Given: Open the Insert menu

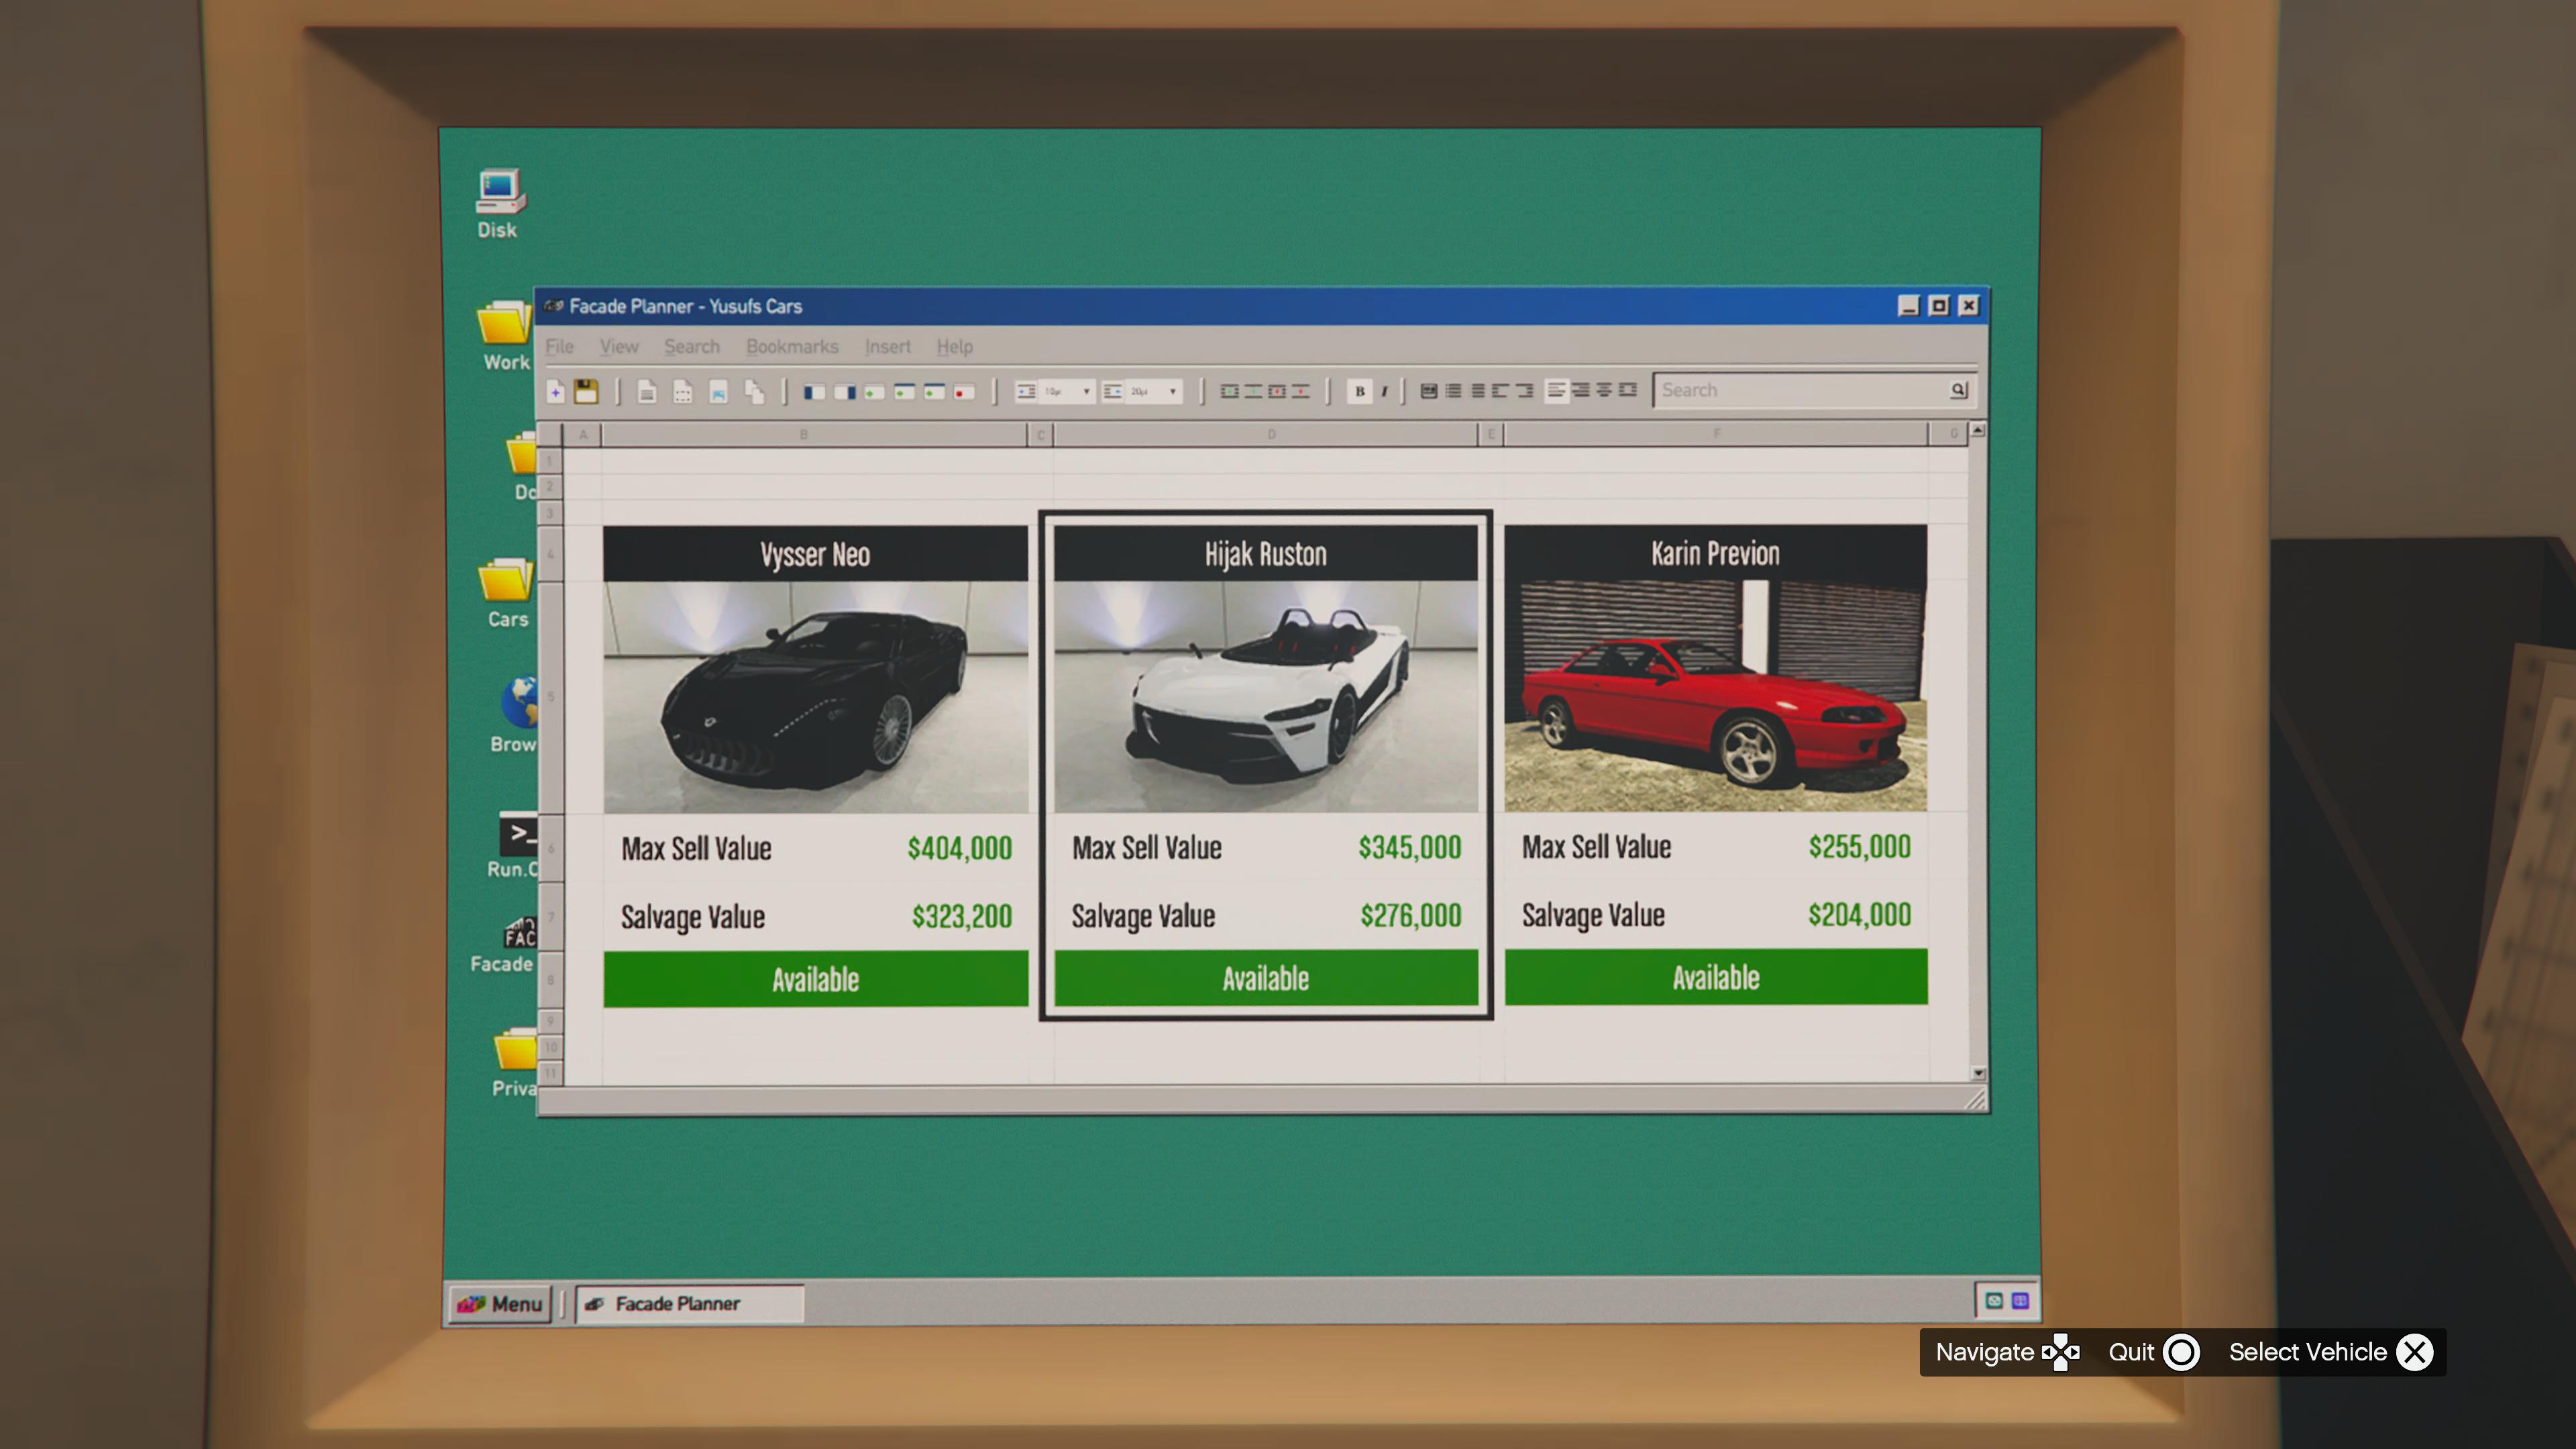Looking at the screenshot, I should [x=887, y=346].
